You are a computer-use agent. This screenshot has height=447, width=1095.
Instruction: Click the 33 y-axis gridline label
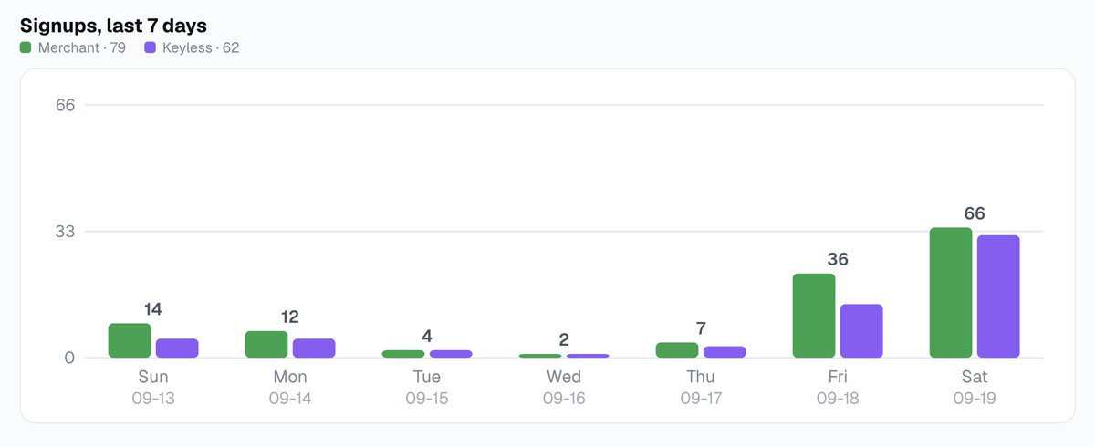[63, 232]
